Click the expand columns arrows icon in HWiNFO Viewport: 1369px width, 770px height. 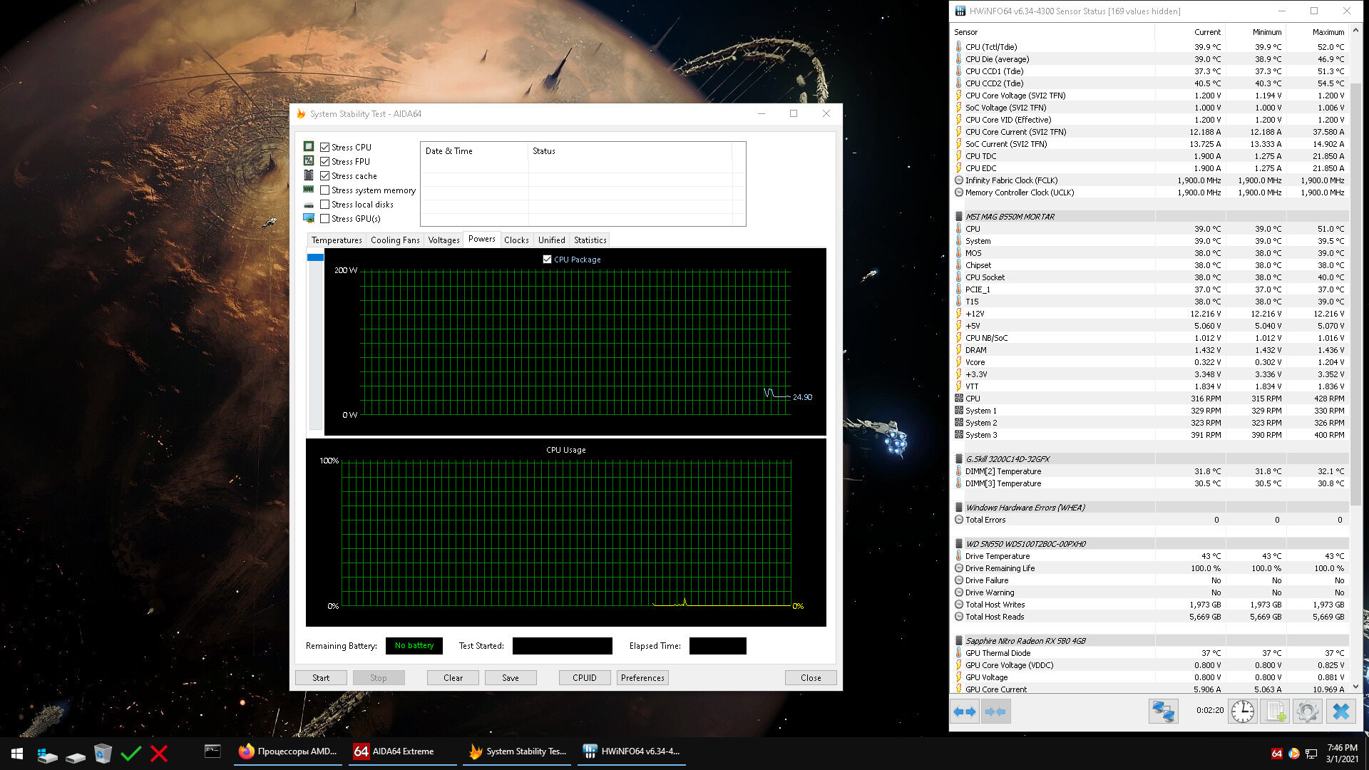[x=965, y=712]
